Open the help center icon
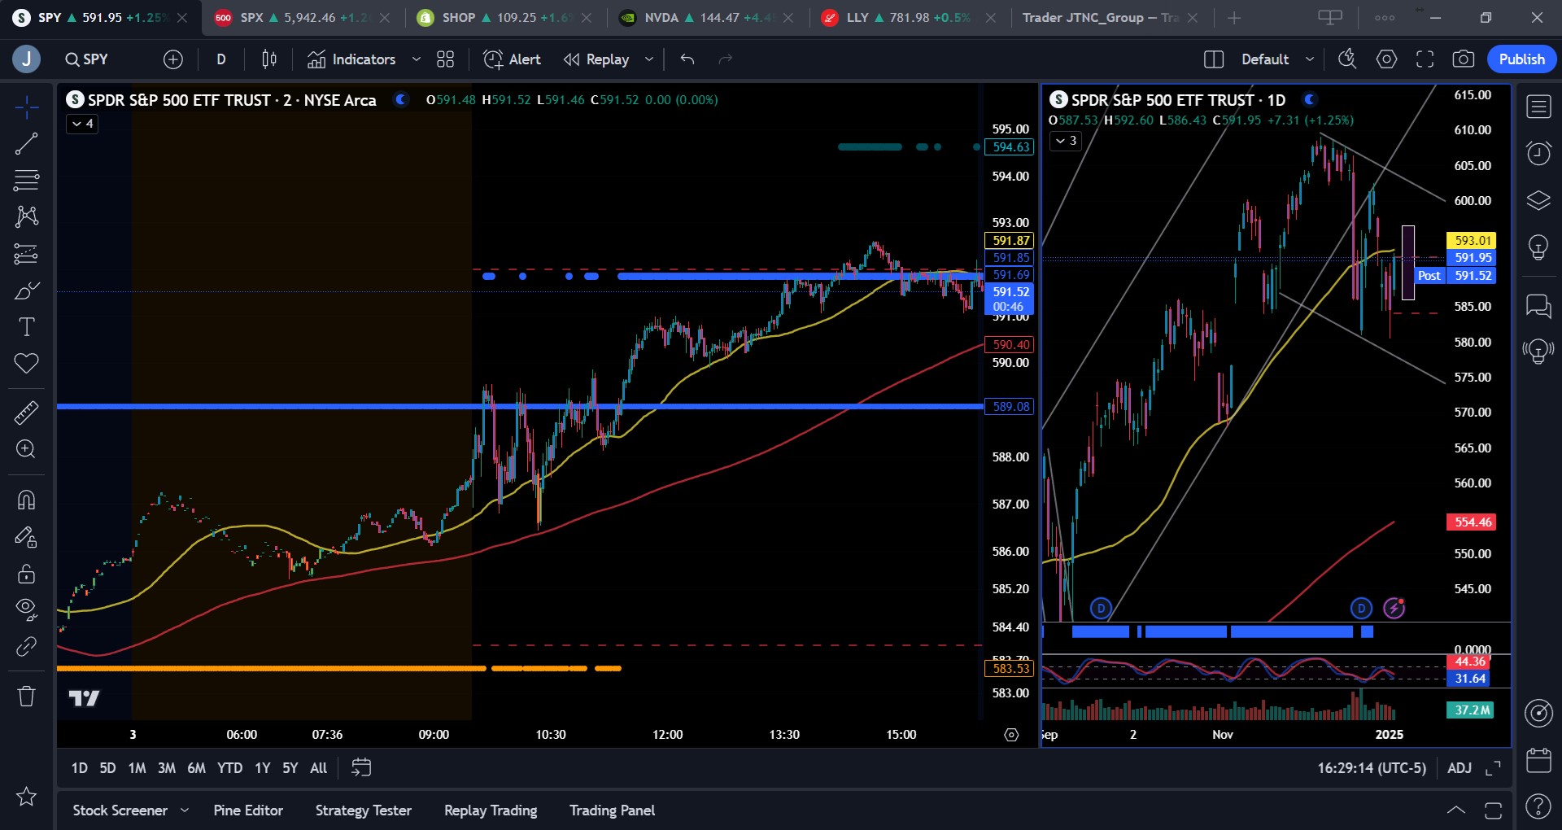The width and height of the screenshot is (1562, 830). pyautogui.click(x=1538, y=806)
